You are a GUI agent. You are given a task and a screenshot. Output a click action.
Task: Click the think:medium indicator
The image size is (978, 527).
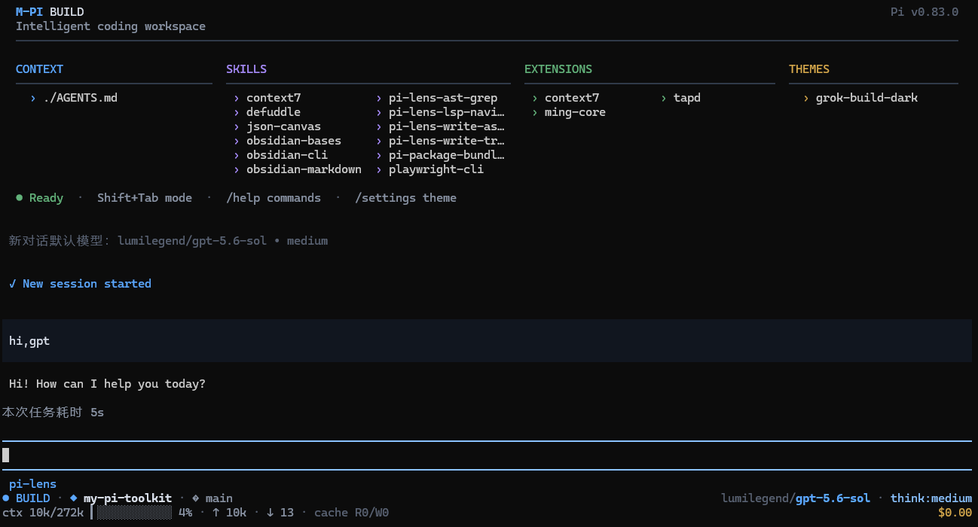click(931, 498)
